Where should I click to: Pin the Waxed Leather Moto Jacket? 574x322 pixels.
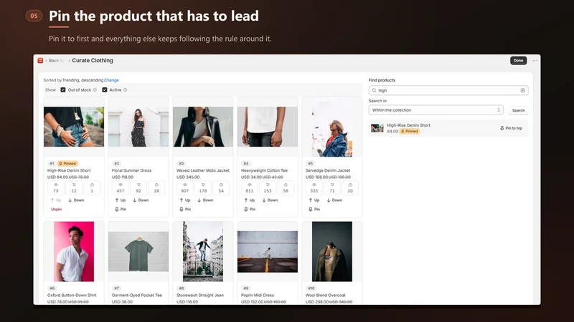[185, 209]
